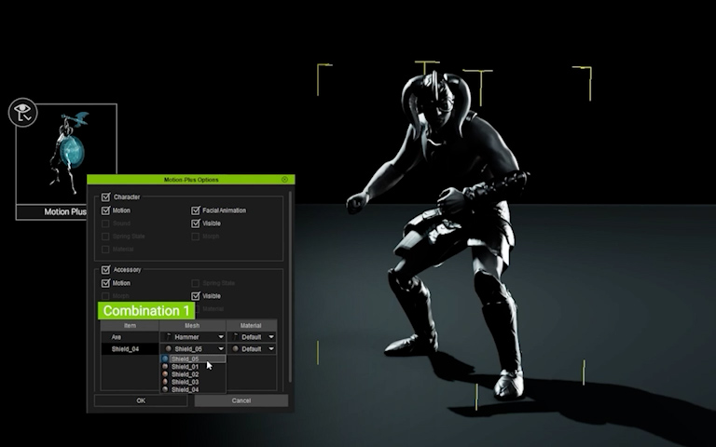Click the Shield_02 sphere icon in list
Viewport: 716px width, 447px height.
(x=166, y=374)
